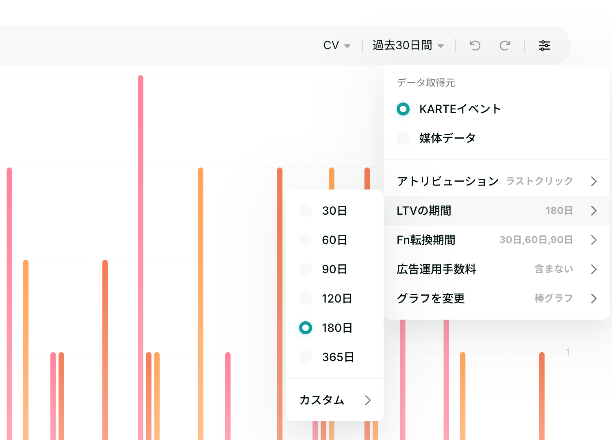The width and height of the screenshot is (612, 440).
Task: Select the 180日 radio option
Action: pos(306,328)
